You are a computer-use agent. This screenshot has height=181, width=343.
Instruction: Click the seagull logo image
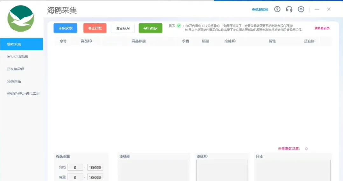coord(21,18)
